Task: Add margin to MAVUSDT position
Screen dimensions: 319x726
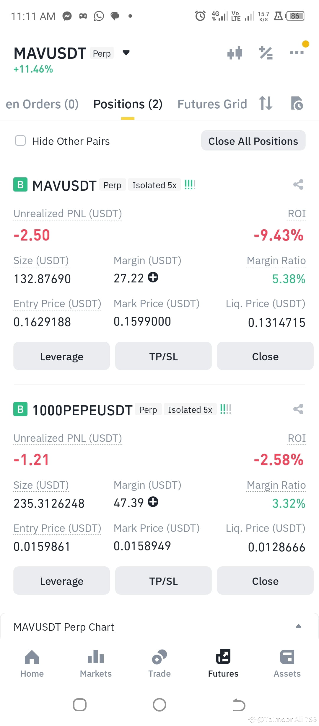Action: tap(153, 277)
